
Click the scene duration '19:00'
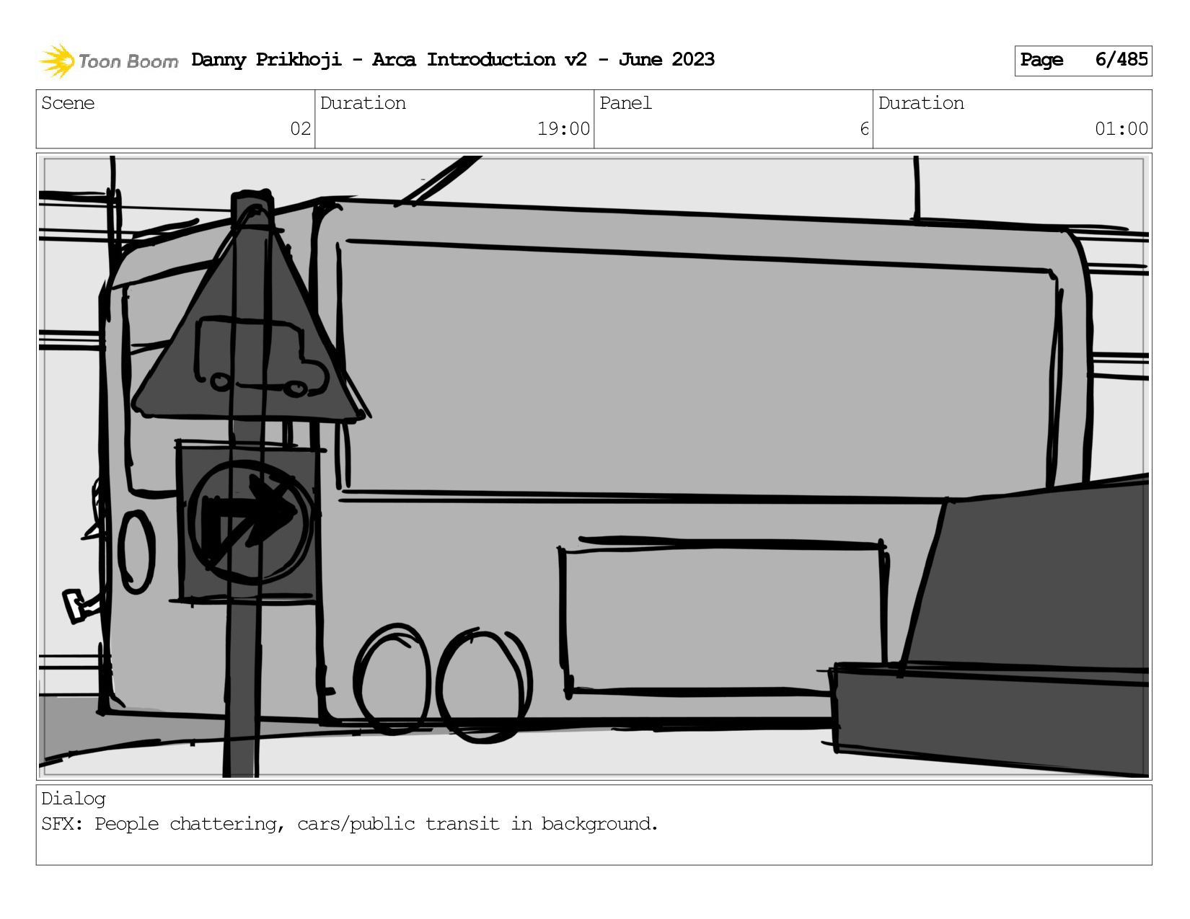pos(563,129)
